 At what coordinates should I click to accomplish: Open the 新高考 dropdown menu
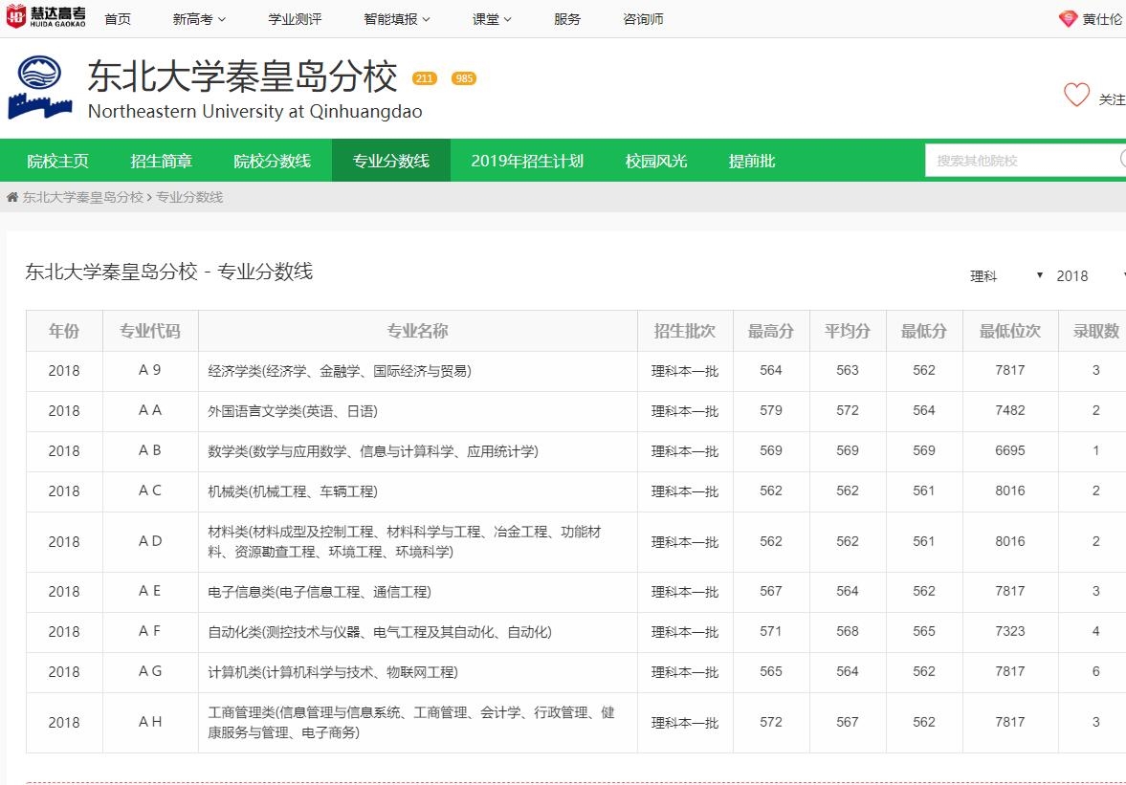coord(199,19)
